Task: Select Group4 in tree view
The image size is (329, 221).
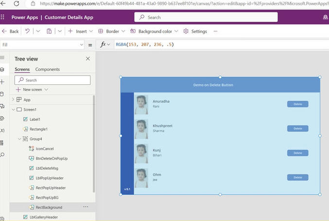Action: (x=35, y=139)
